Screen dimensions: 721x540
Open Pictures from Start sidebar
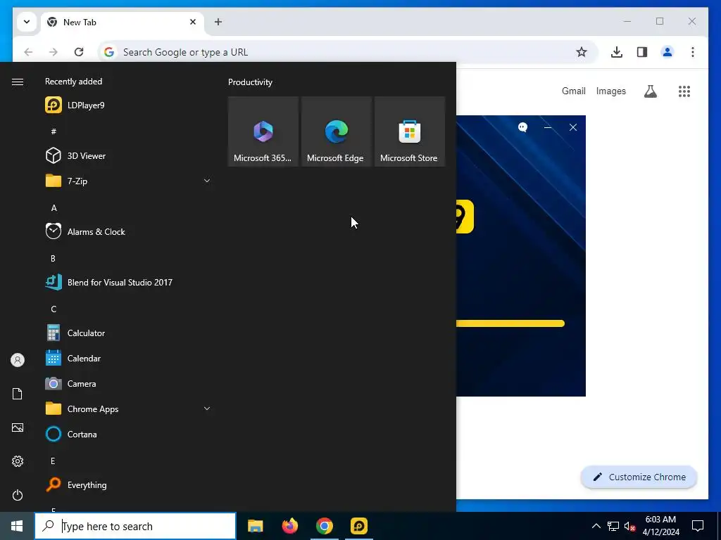point(18,427)
